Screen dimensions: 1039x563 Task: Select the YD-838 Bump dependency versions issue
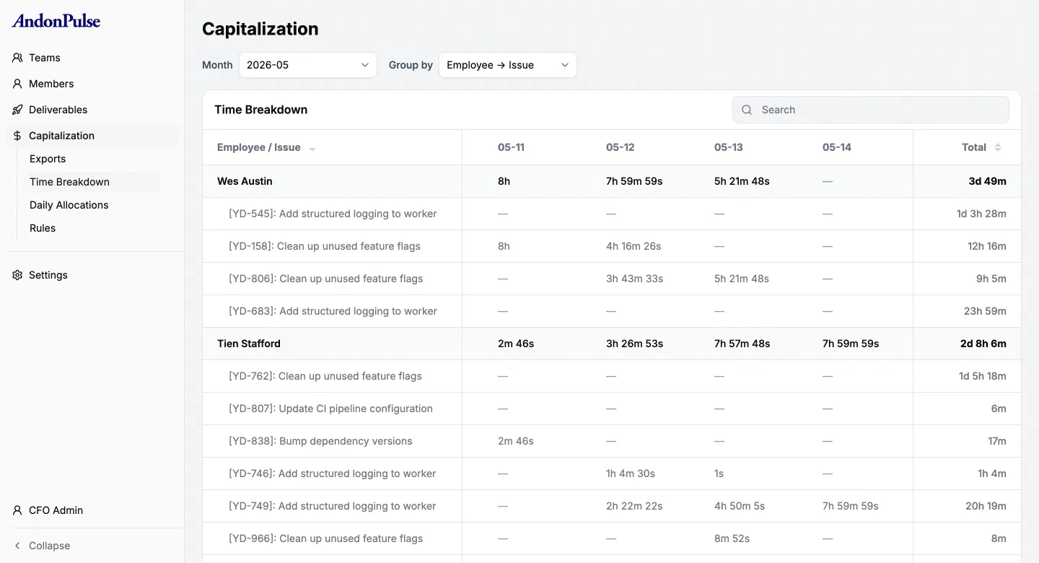(x=320, y=441)
